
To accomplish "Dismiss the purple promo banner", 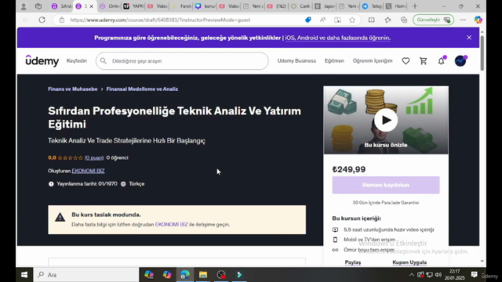I will [469, 38].
